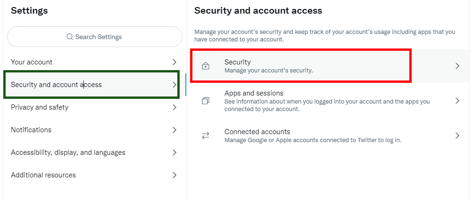473x200 pixels.
Task: Click the lock icon beside Security
Action: coord(206,66)
